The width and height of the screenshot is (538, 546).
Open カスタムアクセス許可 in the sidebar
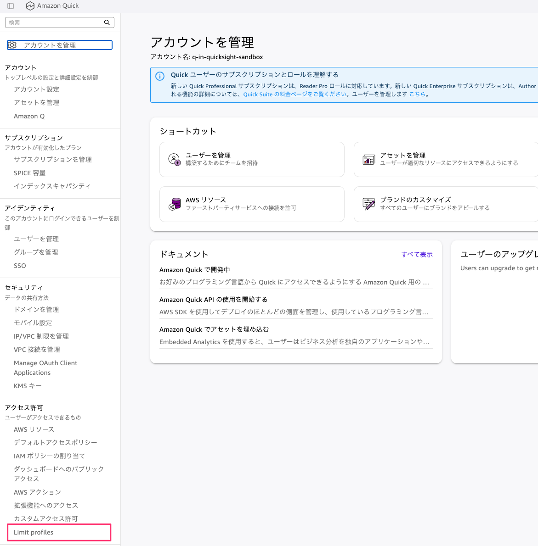45,519
